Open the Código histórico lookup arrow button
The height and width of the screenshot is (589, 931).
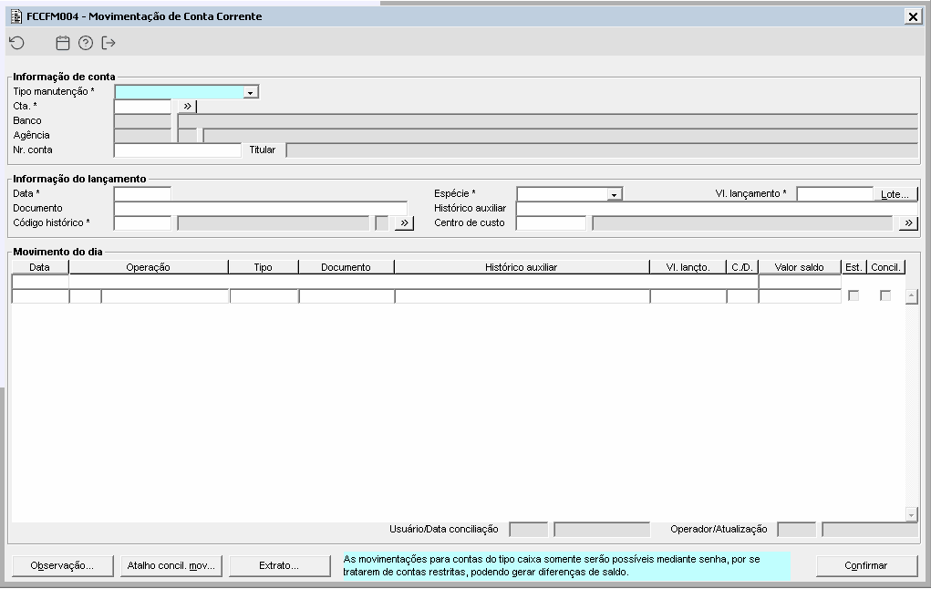(x=404, y=223)
